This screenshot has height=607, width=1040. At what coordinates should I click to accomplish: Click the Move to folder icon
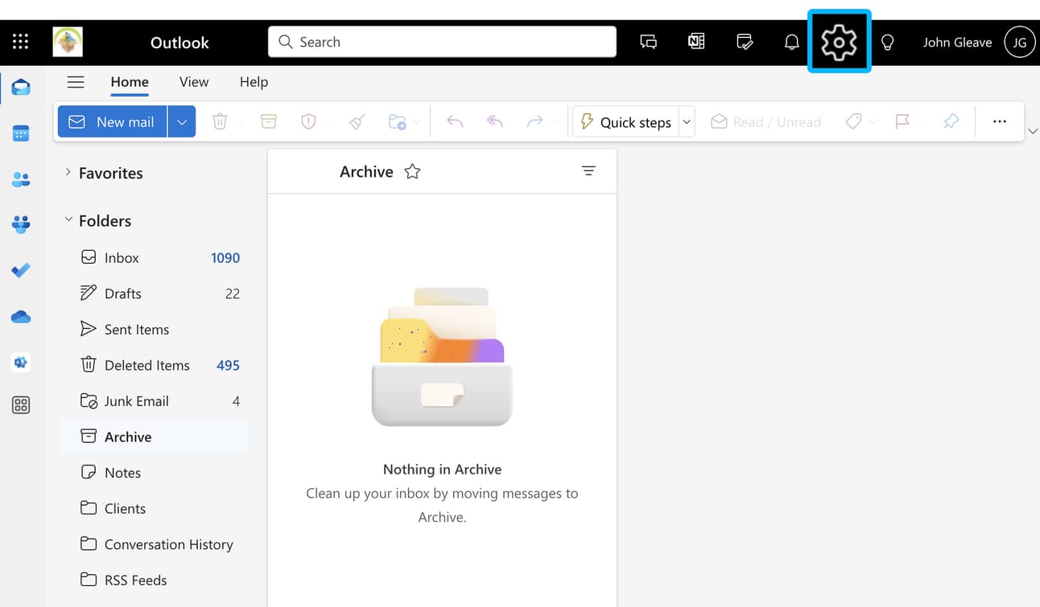pyautogui.click(x=397, y=121)
